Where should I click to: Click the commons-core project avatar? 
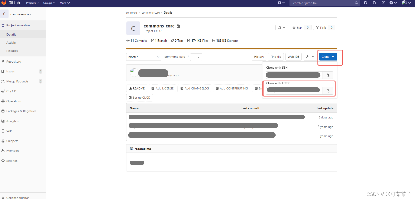[133, 28]
